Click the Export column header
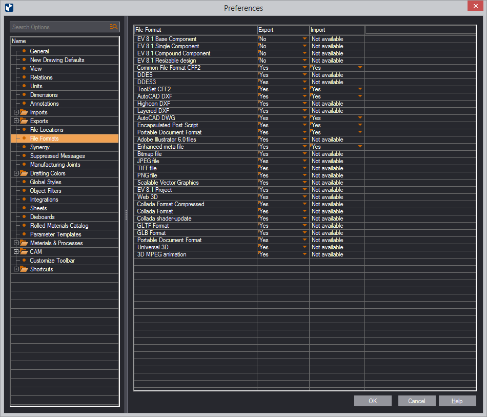 (283, 30)
